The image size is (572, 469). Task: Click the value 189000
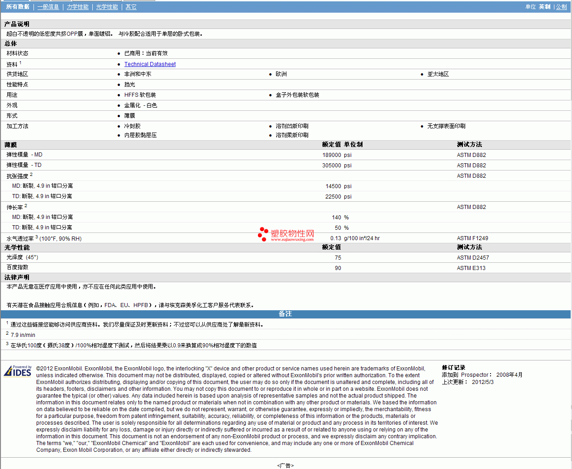click(332, 155)
